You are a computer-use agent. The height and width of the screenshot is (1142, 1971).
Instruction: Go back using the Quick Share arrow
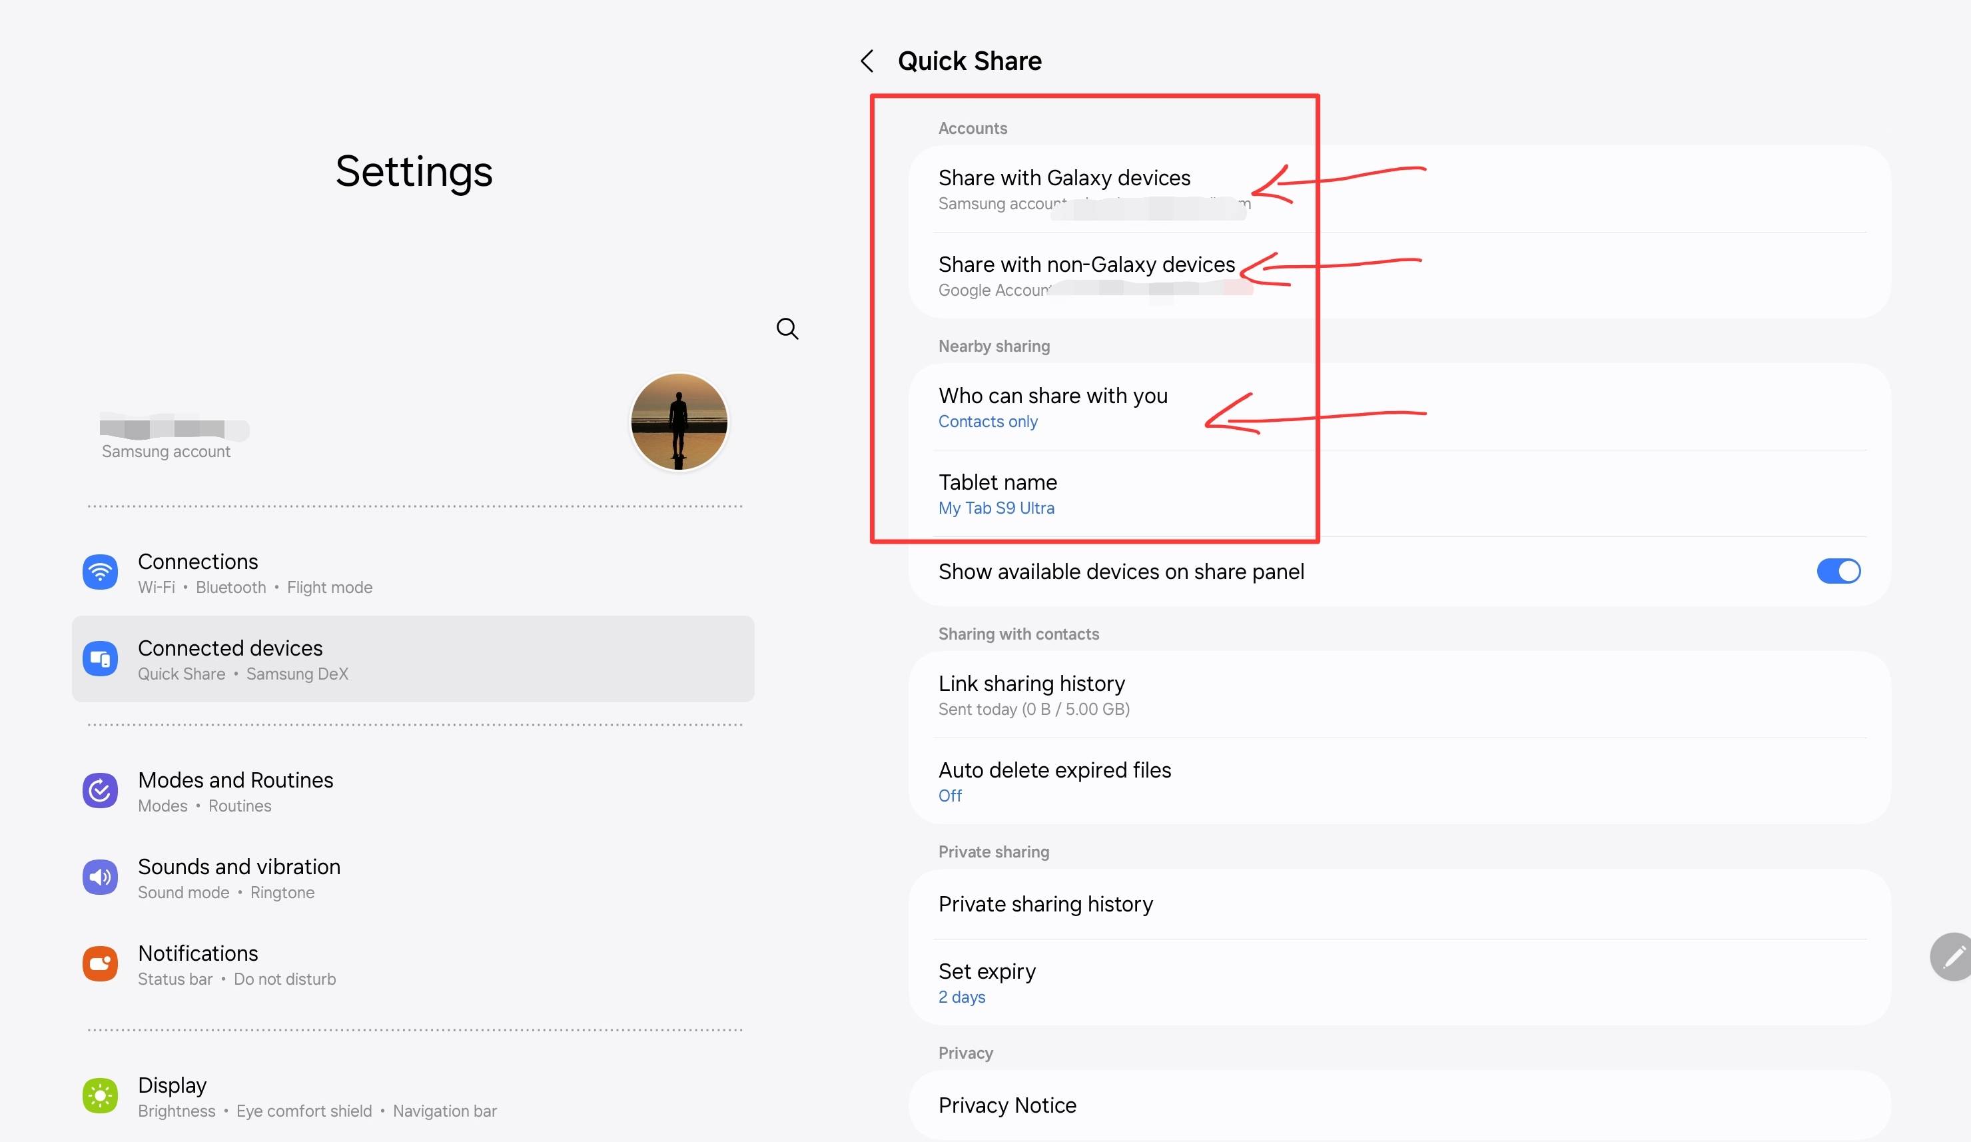(x=867, y=61)
